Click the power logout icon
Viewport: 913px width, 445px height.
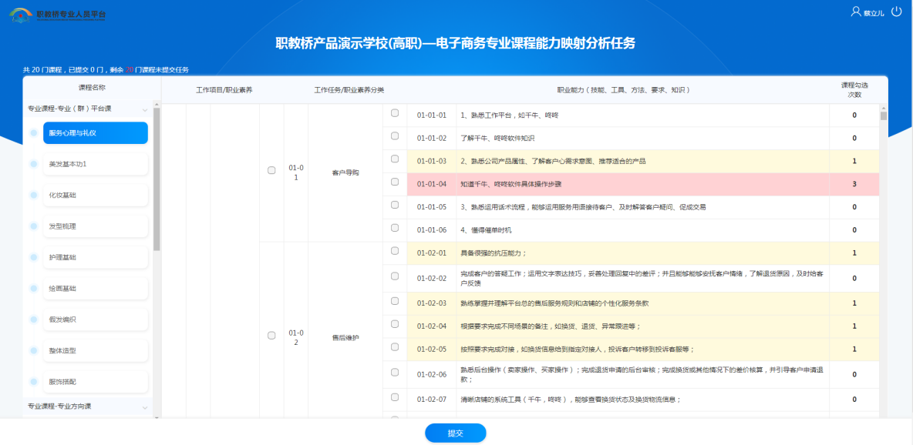pos(896,11)
